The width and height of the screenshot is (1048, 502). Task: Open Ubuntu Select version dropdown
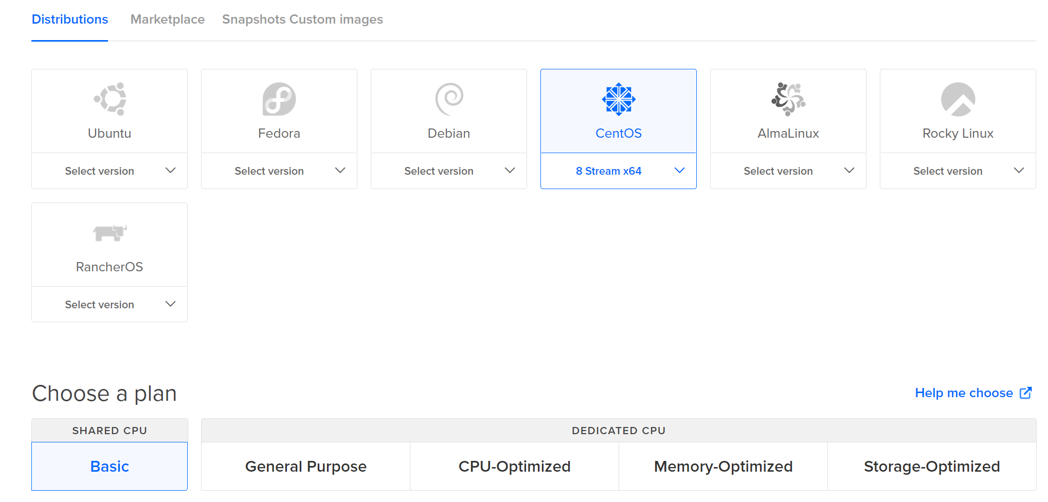pyautogui.click(x=110, y=171)
